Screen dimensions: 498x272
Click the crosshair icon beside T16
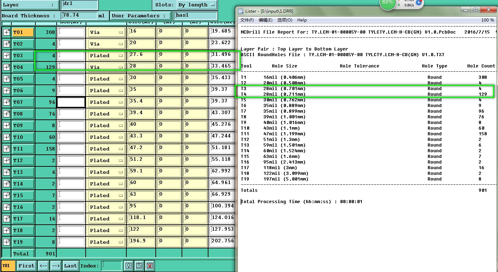pos(7,207)
